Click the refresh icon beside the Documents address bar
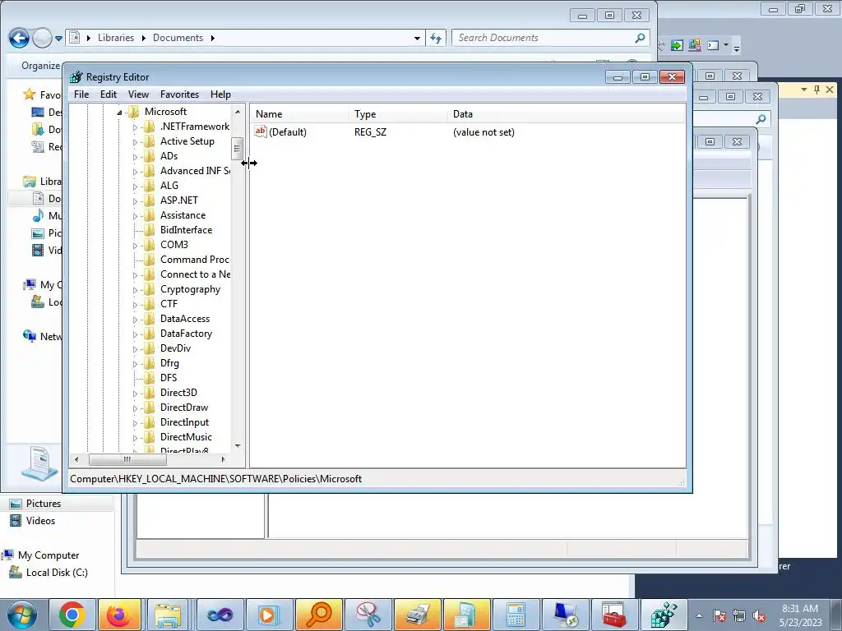Image resolution: width=842 pixels, height=631 pixels. (436, 38)
